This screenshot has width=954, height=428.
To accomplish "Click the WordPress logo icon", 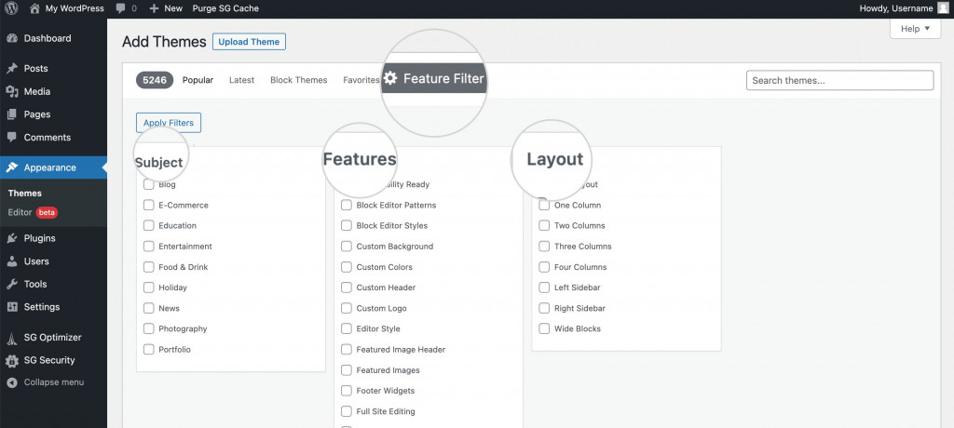I will [11, 8].
